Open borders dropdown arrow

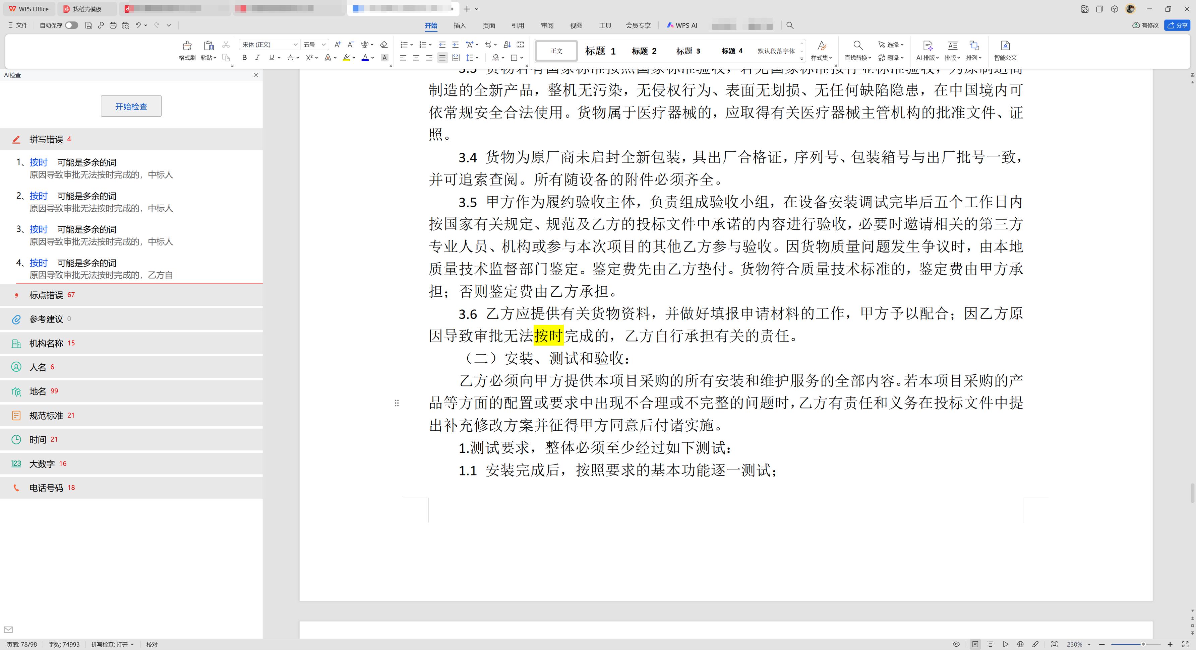click(x=521, y=58)
